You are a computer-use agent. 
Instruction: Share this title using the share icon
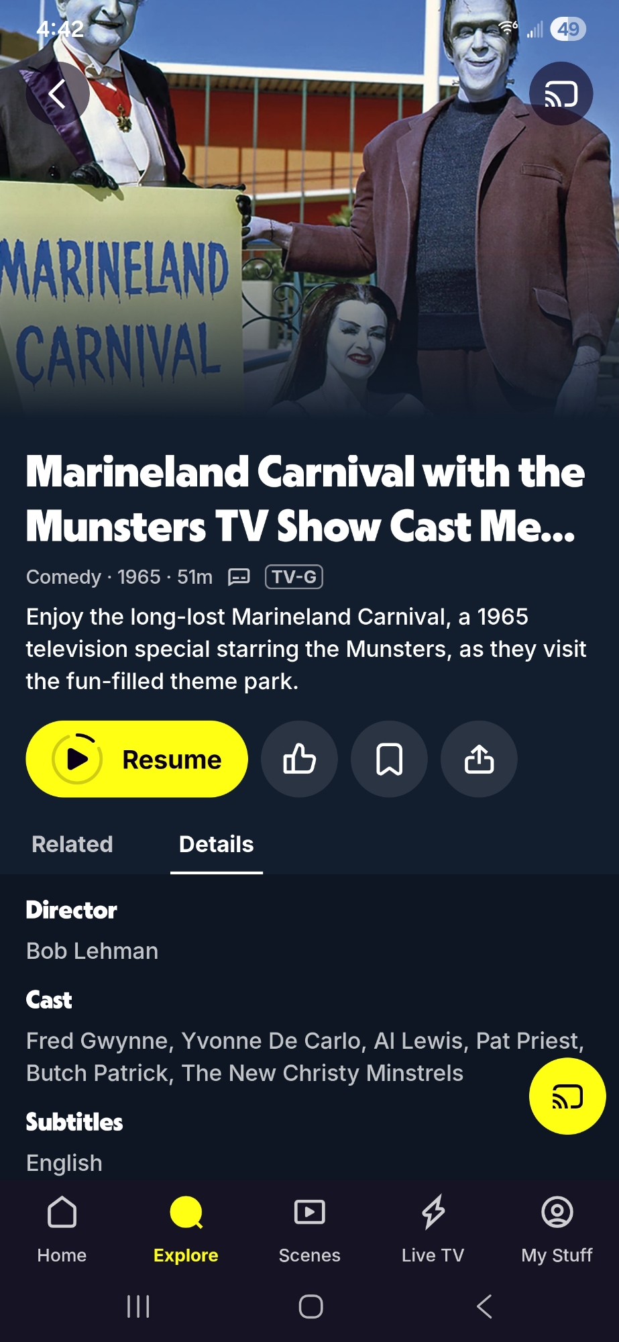(479, 759)
